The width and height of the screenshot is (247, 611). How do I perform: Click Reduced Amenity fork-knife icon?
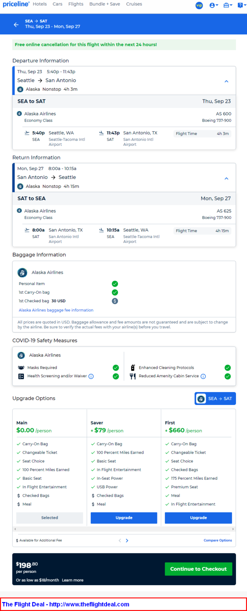point(133,376)
